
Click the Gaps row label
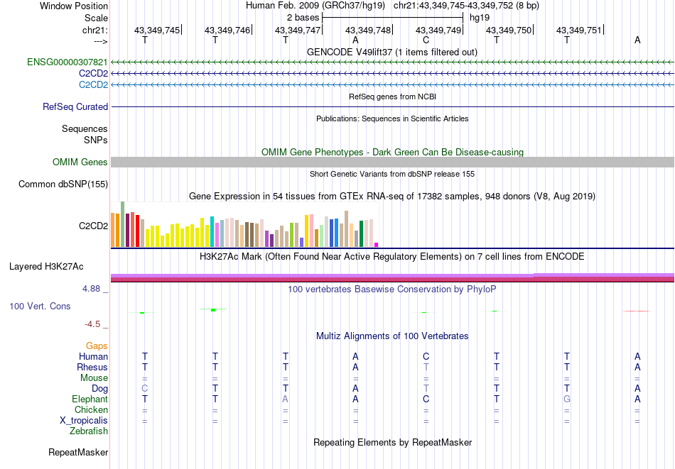click(x=97, y=346)
